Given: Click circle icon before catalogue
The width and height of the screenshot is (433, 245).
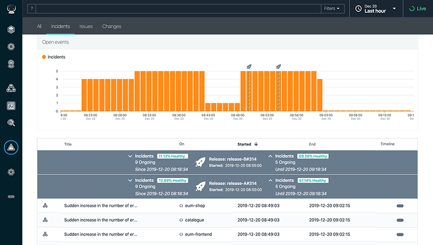Looking at the screenshot, I should point(181,220).
